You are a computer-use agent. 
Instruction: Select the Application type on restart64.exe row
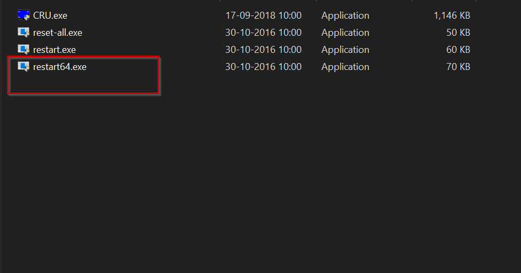[x=345, y=67]
